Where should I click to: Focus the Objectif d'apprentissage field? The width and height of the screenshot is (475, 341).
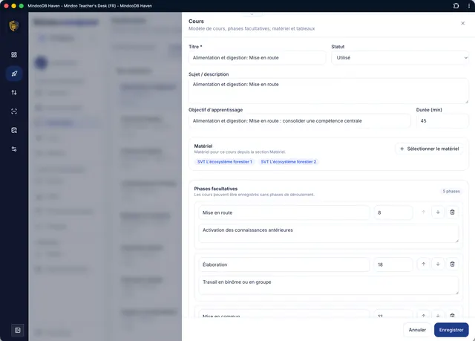point(300,120)
